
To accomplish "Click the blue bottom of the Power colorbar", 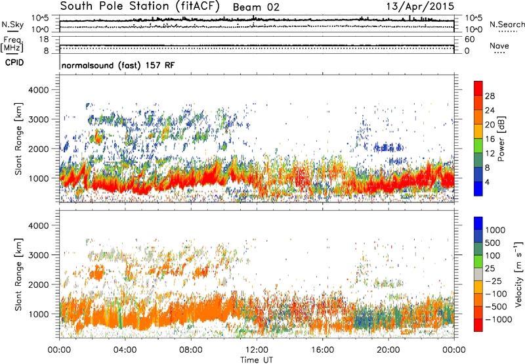I will click(x=478, y=189).
